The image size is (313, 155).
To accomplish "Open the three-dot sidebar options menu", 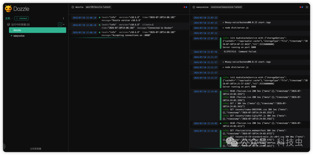I will [63, 18].
